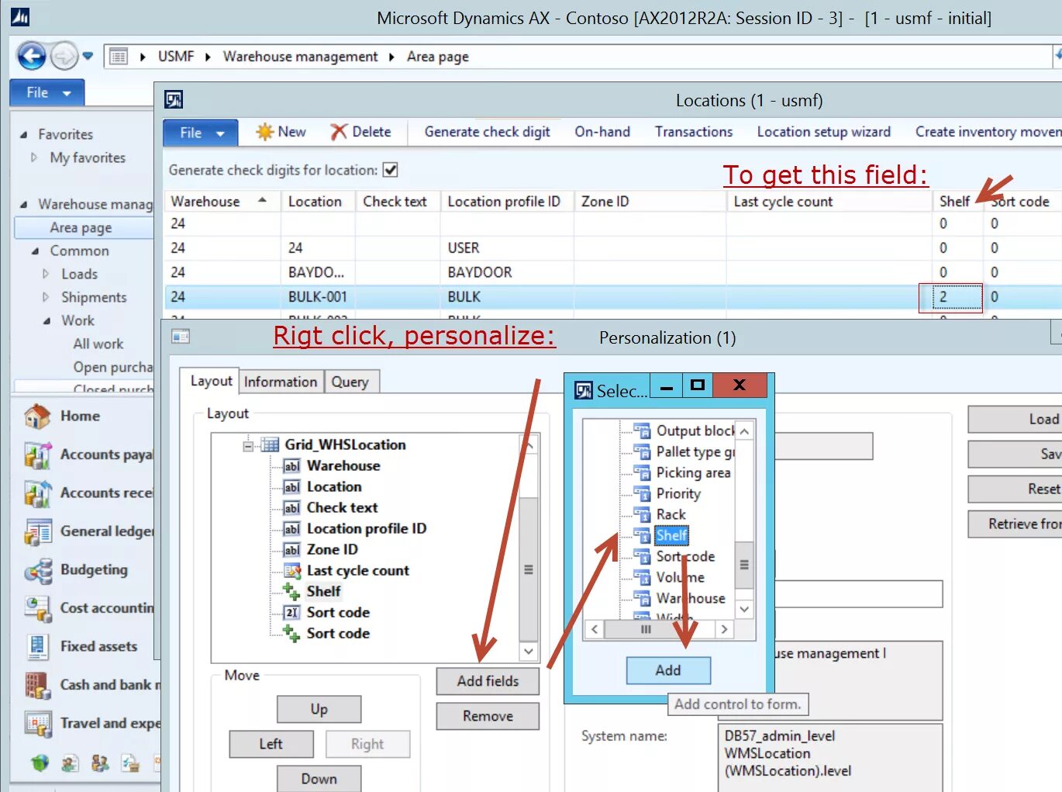Select Rack in the field selection list
Screen dimensions: 1062x792
671,514
